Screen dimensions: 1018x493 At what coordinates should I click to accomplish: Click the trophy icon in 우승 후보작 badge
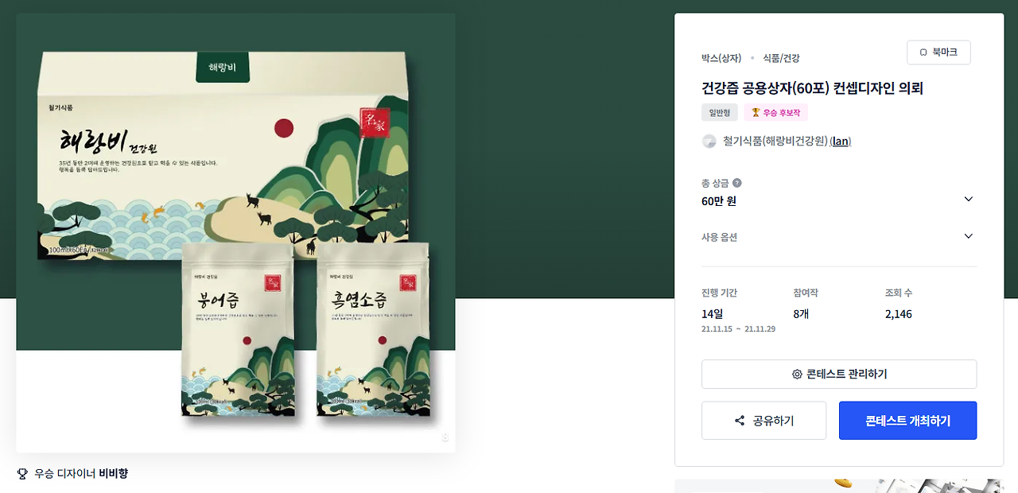756,113
